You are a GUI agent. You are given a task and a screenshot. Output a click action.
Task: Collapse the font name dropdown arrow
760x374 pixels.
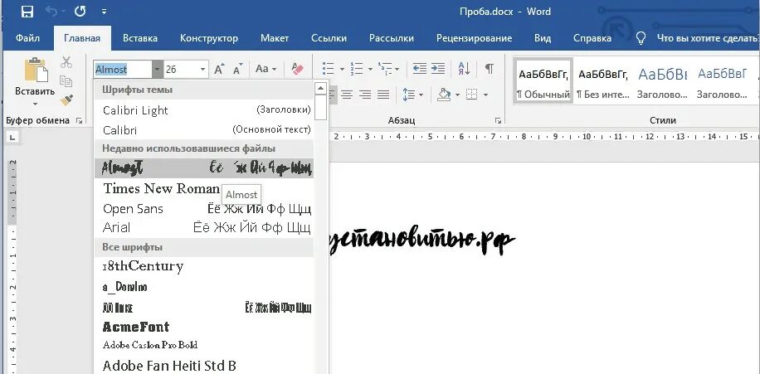[x=157, y=70]
